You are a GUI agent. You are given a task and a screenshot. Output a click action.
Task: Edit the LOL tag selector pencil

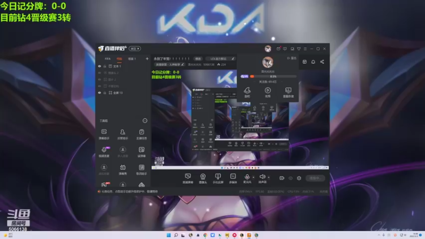[x=233, y=58]
